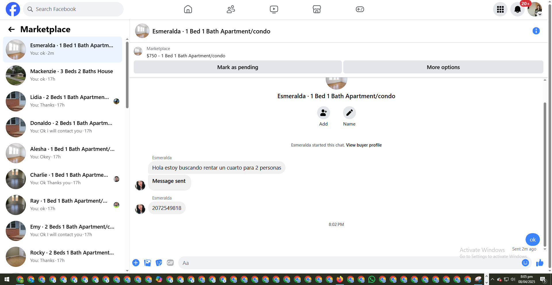Click the More options button
552x285 pixels.
(x=443, y=67)
